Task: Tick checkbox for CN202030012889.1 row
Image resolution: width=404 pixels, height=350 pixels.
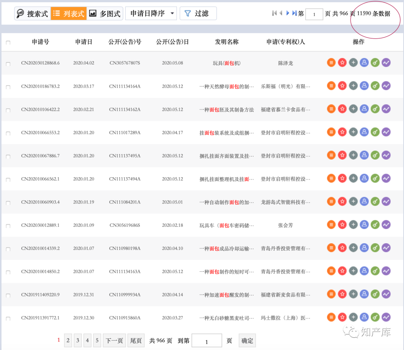Action: tap(8, 226)
